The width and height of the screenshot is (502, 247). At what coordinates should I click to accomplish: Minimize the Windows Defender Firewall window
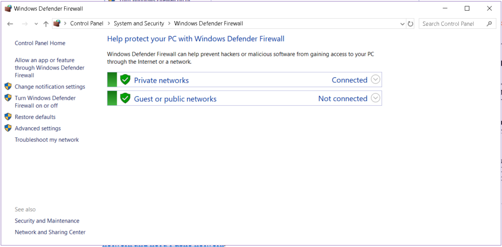click(445, 9)
